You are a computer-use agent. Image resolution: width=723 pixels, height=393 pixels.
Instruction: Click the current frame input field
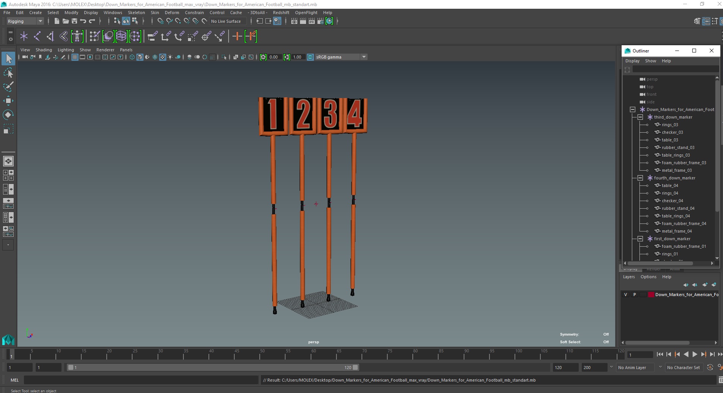point(640,355)
